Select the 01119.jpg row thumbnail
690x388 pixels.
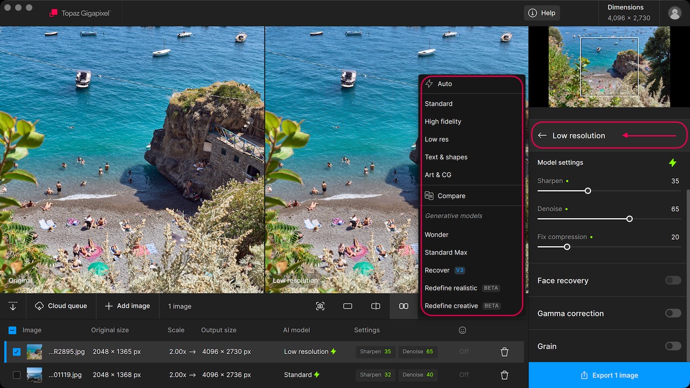click(x=34, y=375)
